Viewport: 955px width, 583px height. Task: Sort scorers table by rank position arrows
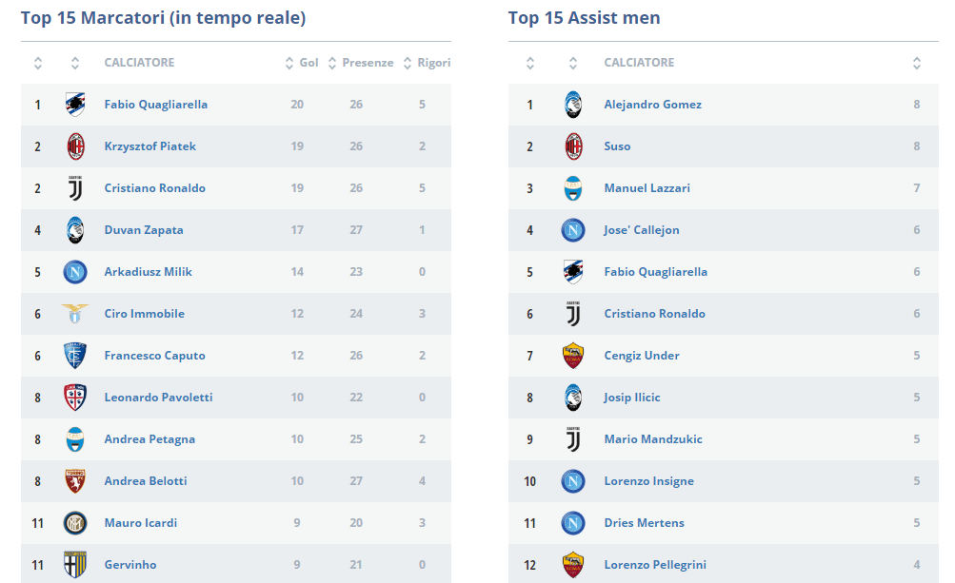click(x=38, y=63)
